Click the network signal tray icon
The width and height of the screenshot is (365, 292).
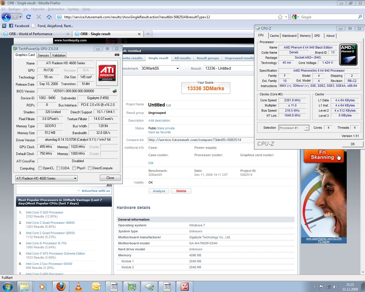tap(328, 287)
